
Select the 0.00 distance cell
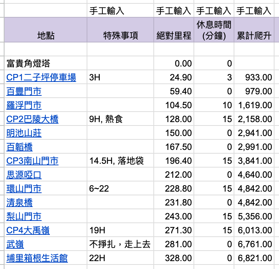tap(174, 63)
